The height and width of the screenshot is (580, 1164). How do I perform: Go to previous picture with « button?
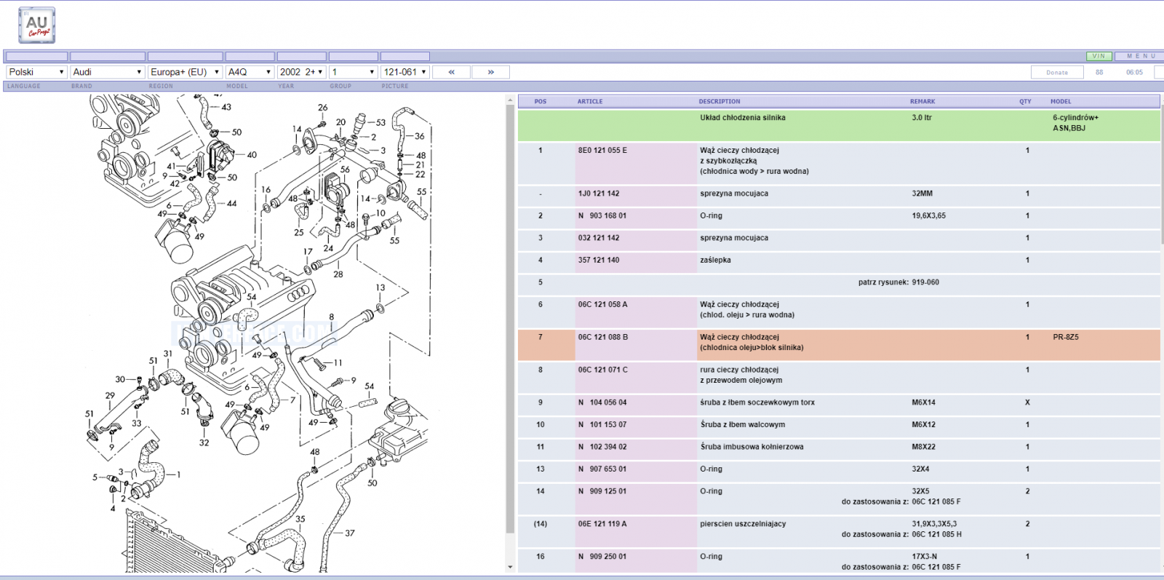pyautogui.click(x=452, y=72)
